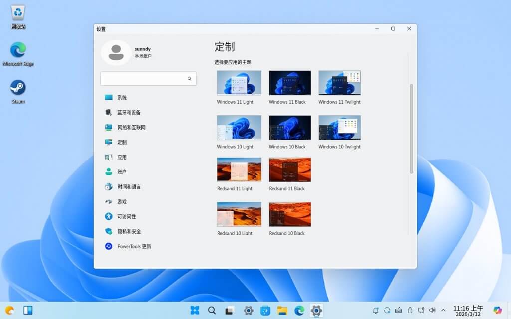Open Task View from the taskbar
This screenshot has height=319, width=511.
[230, 311]
